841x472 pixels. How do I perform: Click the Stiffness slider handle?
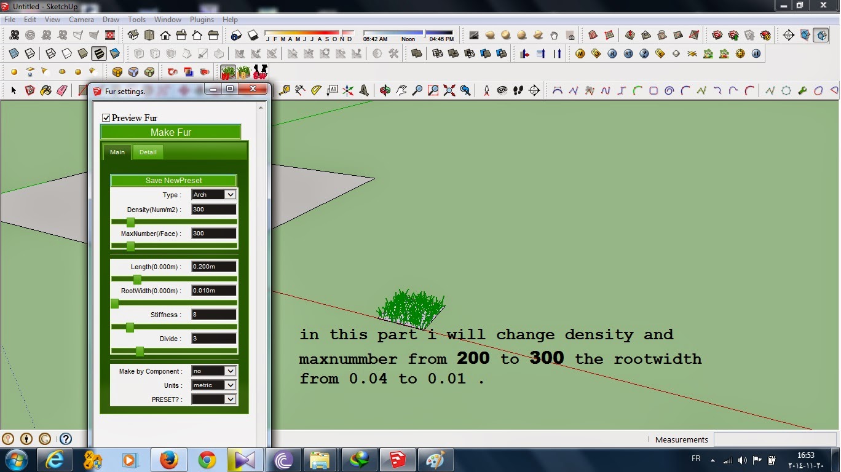(130, 328)
